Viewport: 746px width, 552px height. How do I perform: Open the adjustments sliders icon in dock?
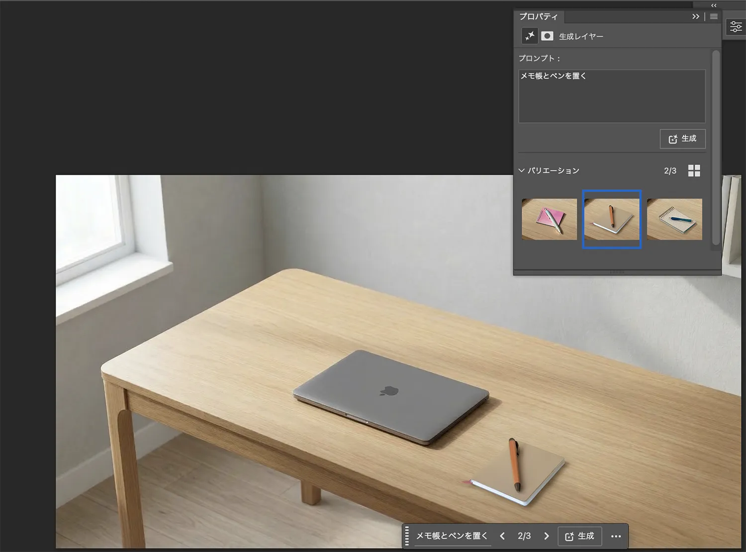point(736,27)
